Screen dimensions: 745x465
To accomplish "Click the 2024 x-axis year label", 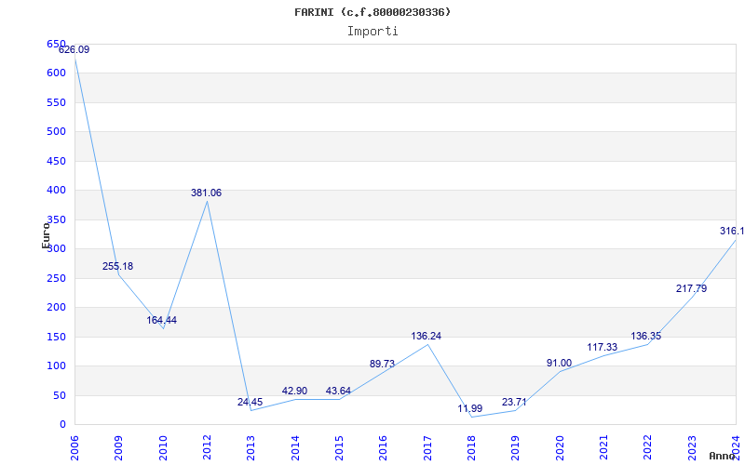I will click(736, 448).
